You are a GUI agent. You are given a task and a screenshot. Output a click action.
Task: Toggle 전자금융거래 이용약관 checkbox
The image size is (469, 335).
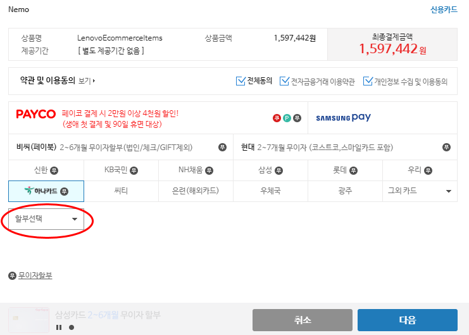click(284, 81)
